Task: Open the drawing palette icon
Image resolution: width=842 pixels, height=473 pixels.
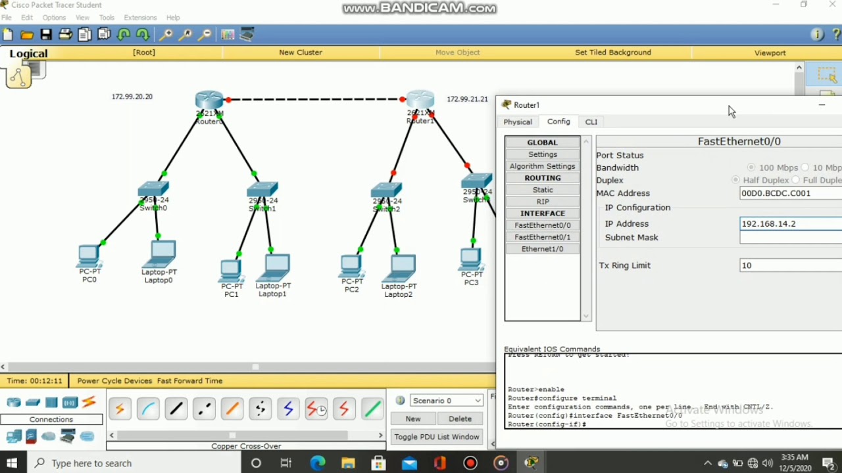Action: [228, 35]
